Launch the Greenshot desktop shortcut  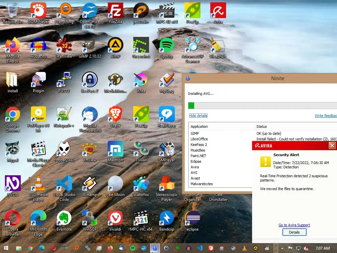[x=141, y=47]
